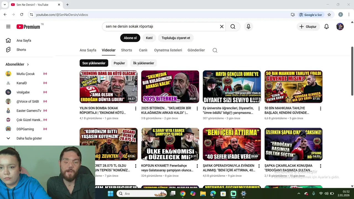Open Chrome profile B button
Image resolution: width=354 pixels, height=199 pixels.
tap(340, 15)
